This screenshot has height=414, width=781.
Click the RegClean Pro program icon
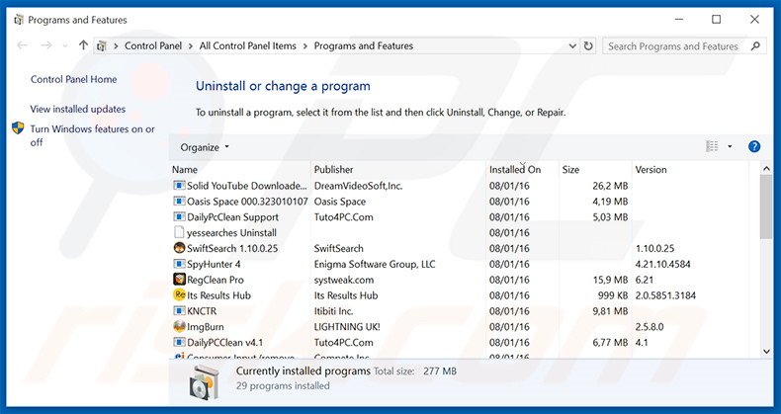click(179, 280)
